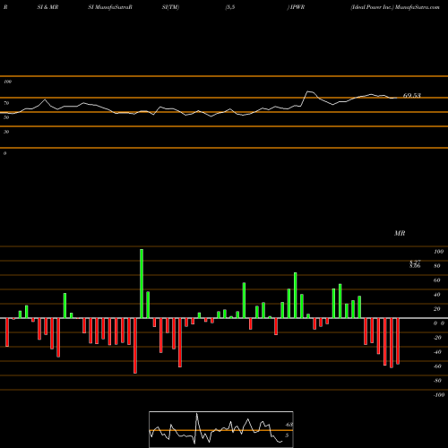The height and width of the screenshot is (448, 448).
Task: Click the MR axis label -20
Action: 437,338
